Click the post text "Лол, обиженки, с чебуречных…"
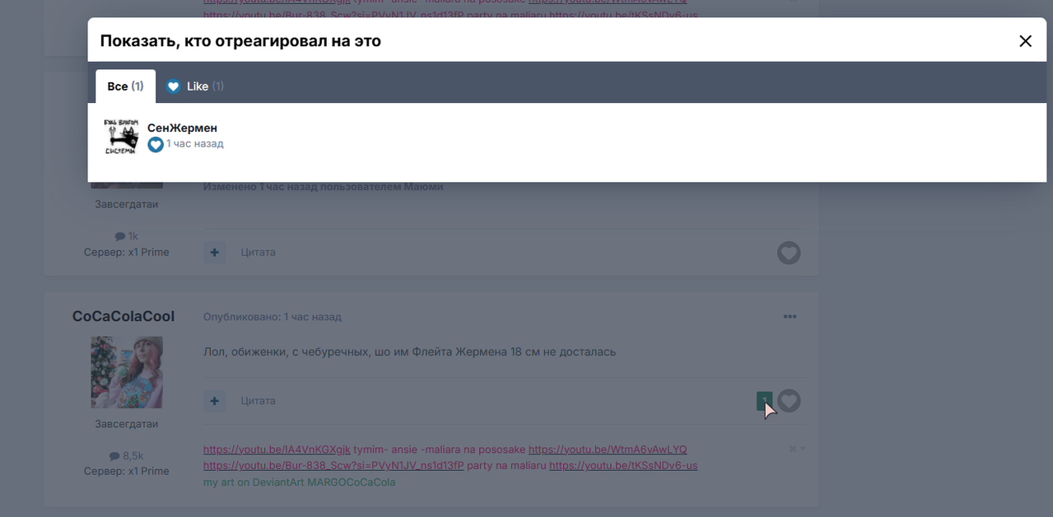1053x517 pixels. pyautogui.click(x=409, y=352)
